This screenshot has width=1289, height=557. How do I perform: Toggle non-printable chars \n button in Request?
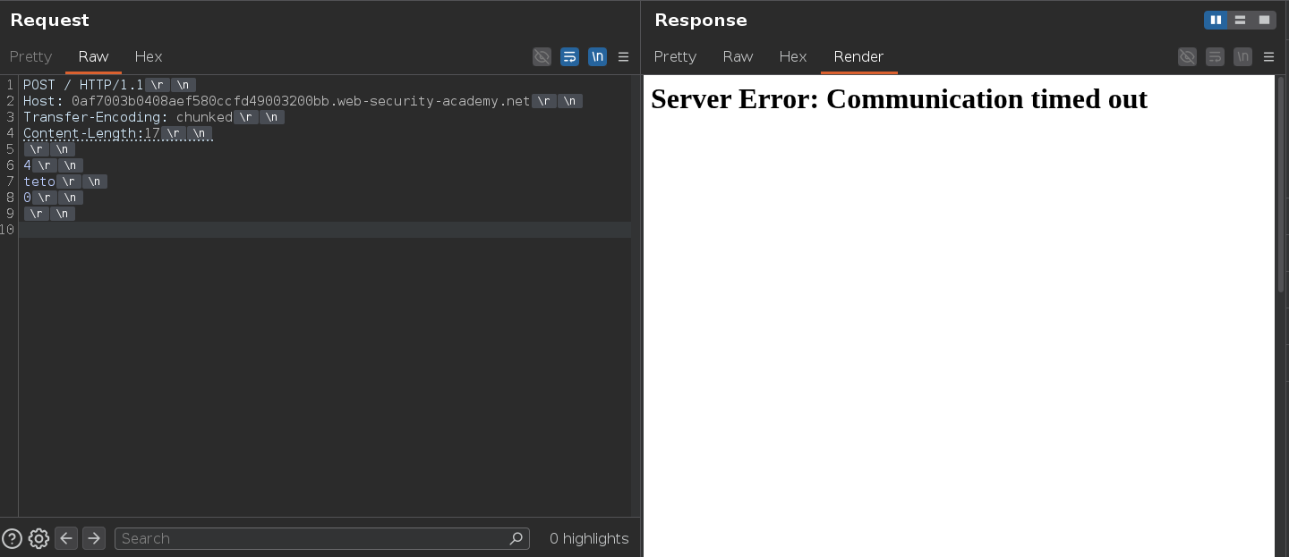click(597, 56)
